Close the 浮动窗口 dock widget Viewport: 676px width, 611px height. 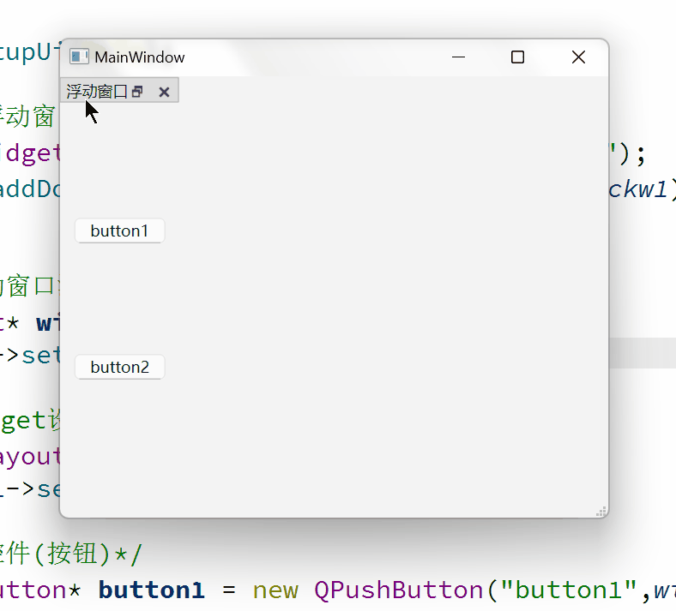(x=164, y=92)
